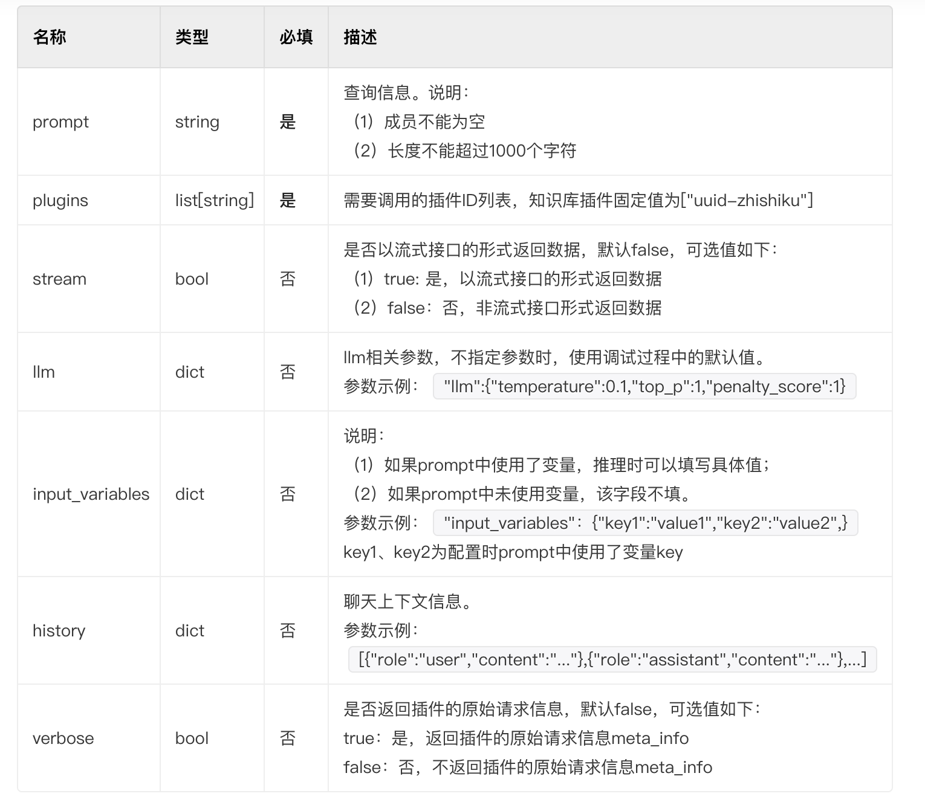
Task: Click the line llm相关参数，不指定参数时
Action: coord(555,358)
